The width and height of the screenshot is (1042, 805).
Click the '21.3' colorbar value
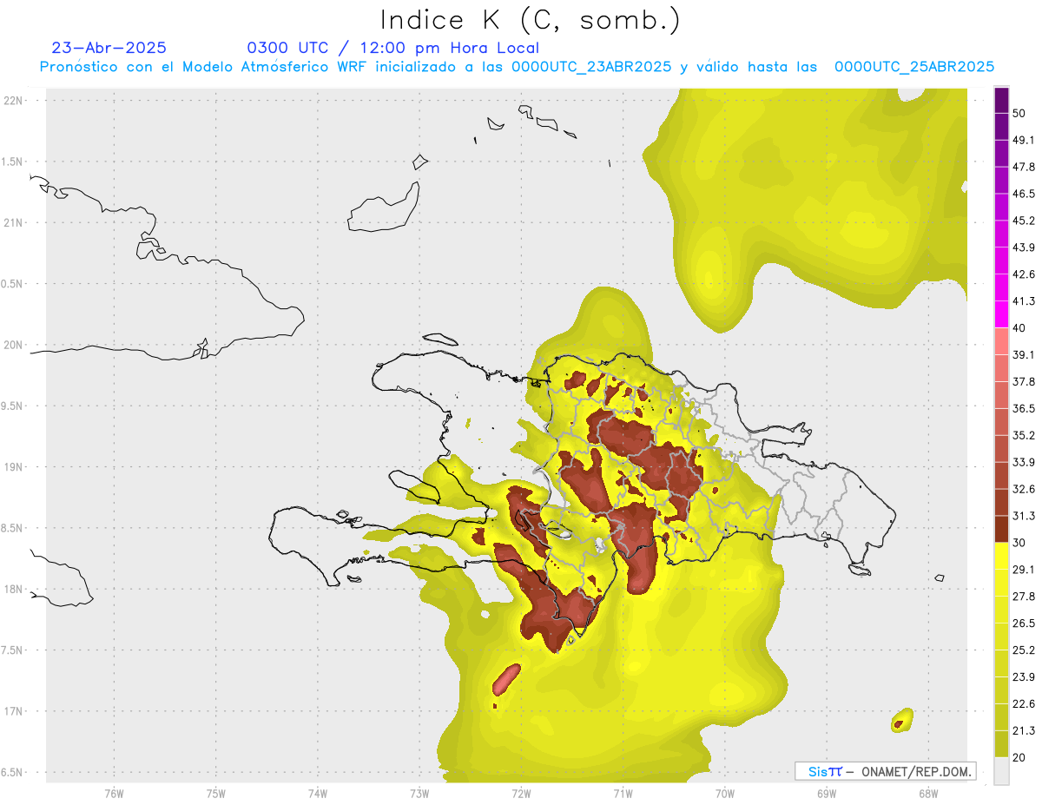(x=1024, y=730)
